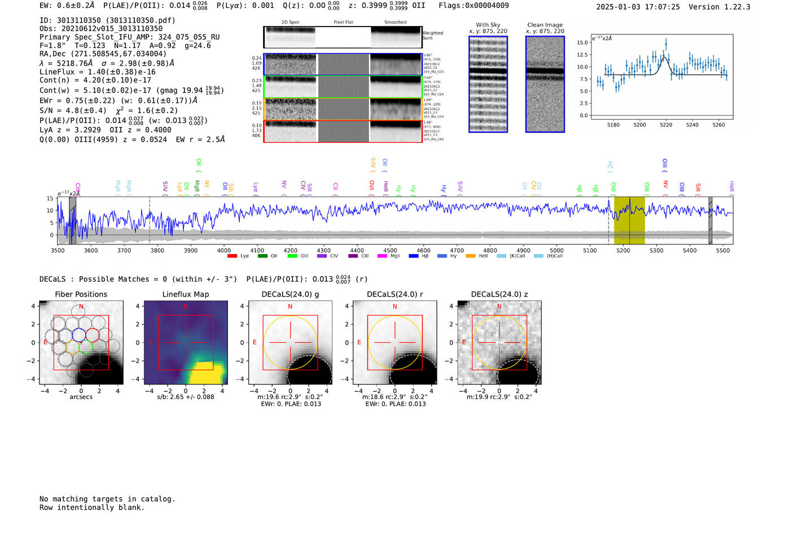Click the yellow highlighted region in spectrum
The width and height of the screenshot is (790, 538).
tap(629, 221)
